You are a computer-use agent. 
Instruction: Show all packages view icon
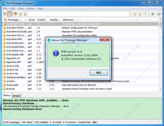click(x=5, y=14)
